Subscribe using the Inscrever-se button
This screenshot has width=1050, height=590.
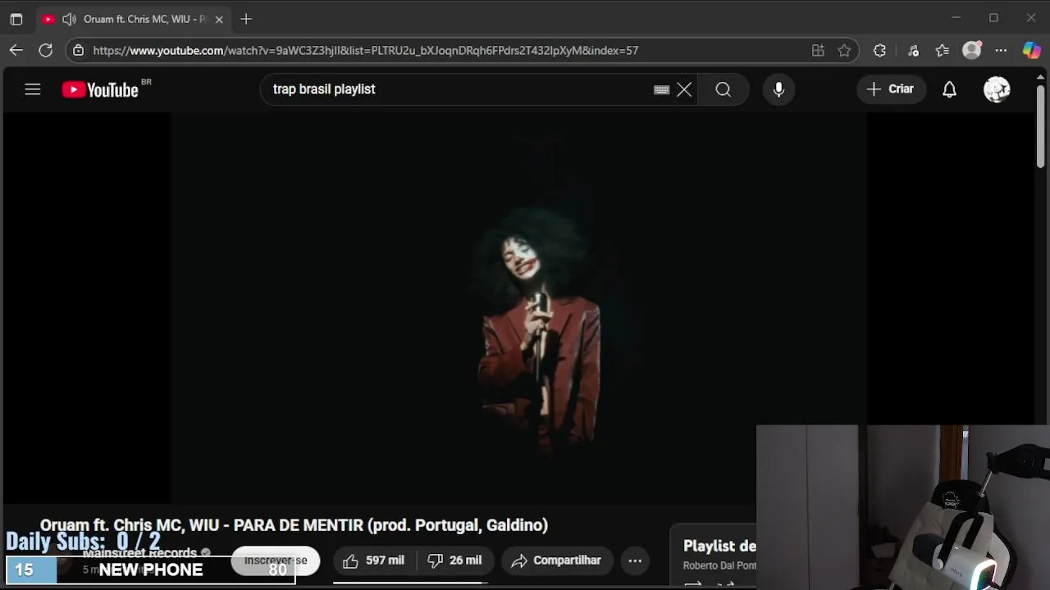pyautogui.click(x=276, y=560)
